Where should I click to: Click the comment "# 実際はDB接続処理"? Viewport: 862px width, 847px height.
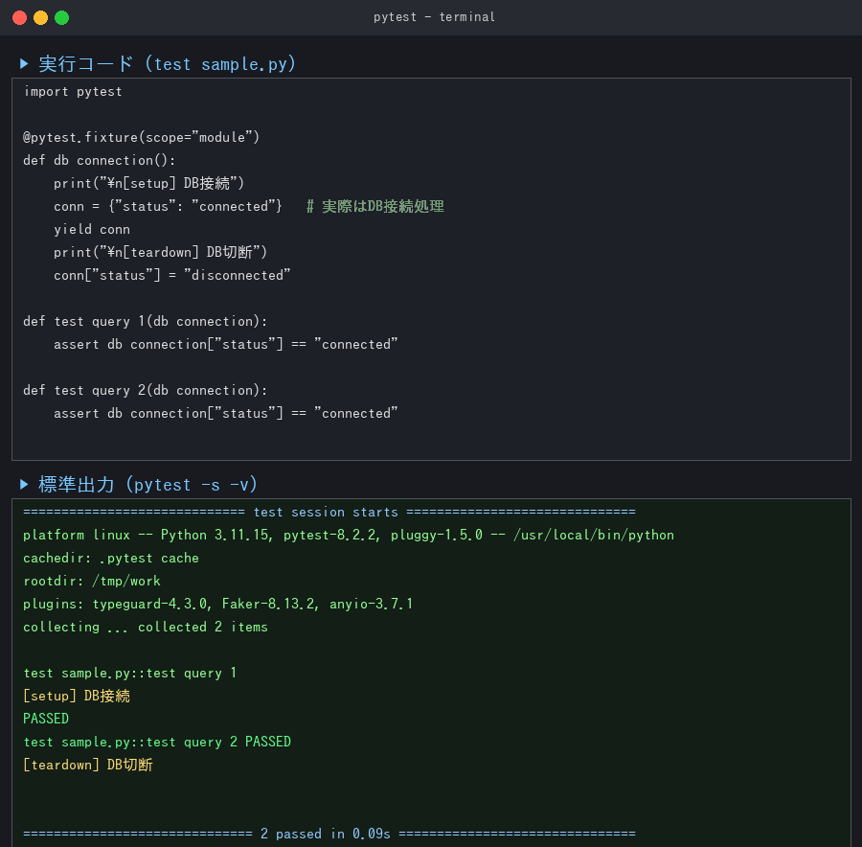374,206
